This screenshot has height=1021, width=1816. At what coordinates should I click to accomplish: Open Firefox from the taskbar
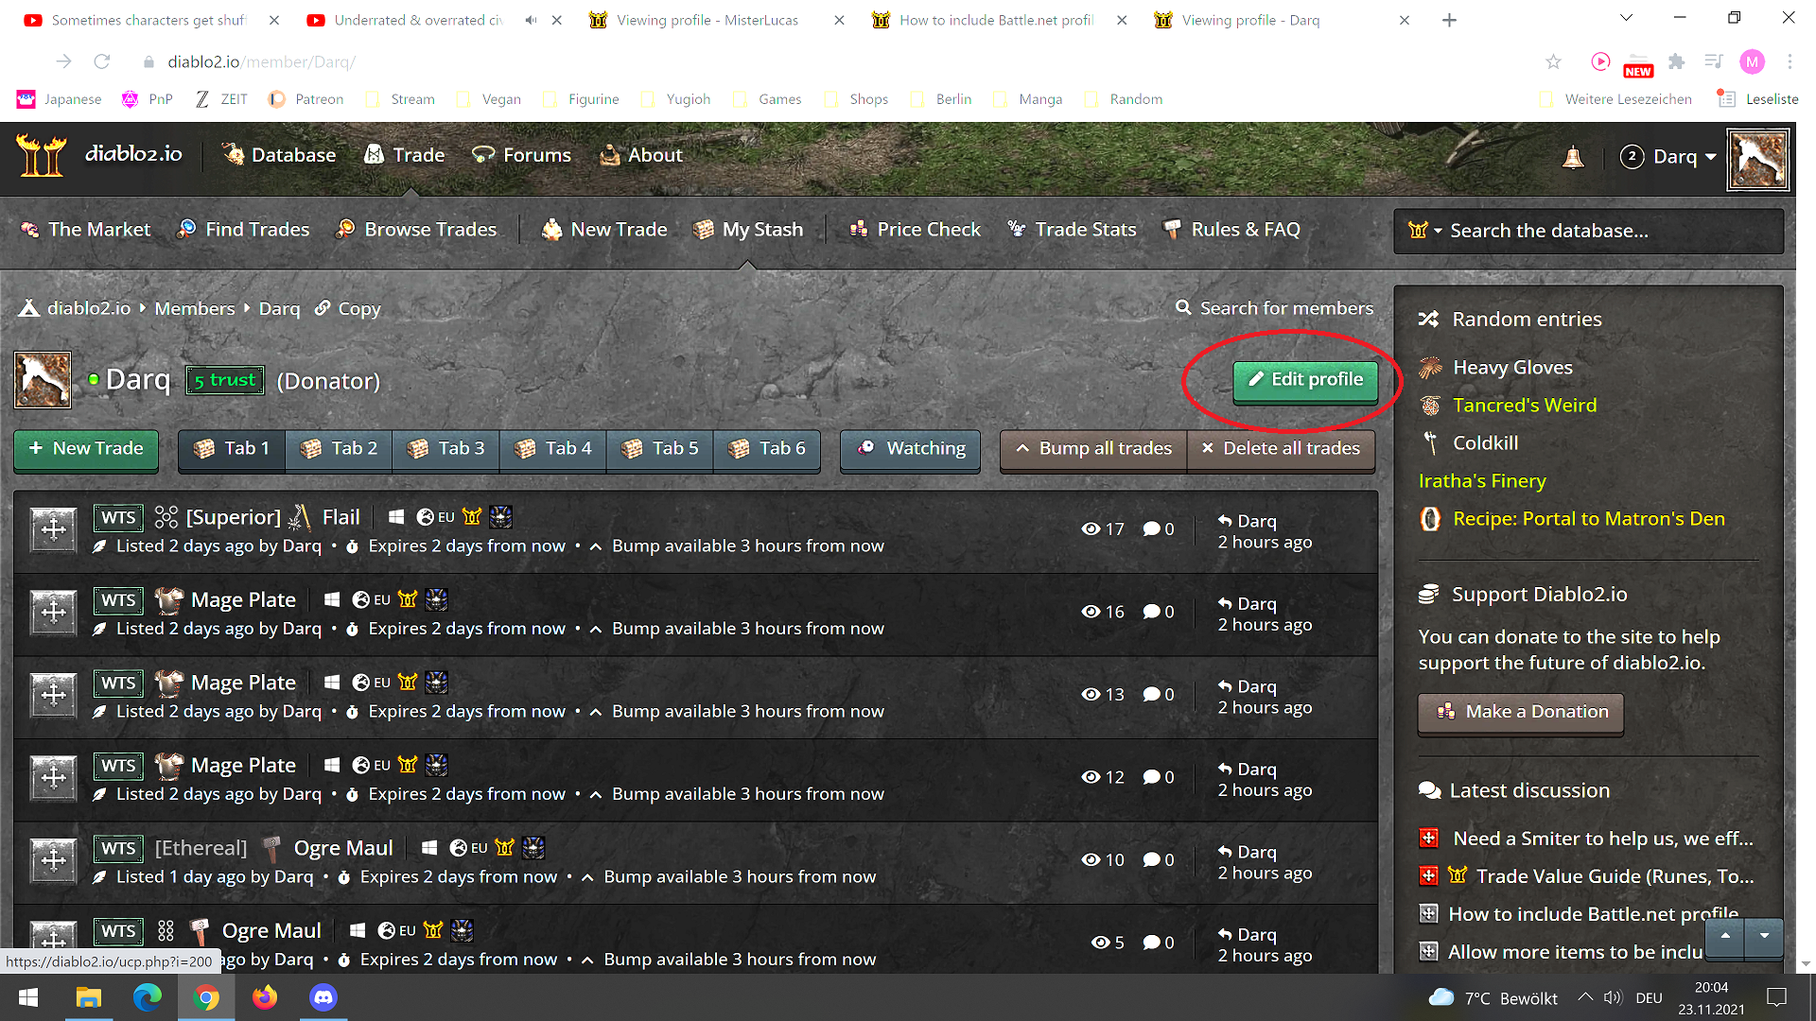click(x=265, y=997)
